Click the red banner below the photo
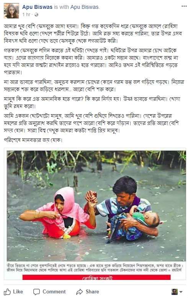This screenshot has width=188, height=298. [x=96, y=277]
